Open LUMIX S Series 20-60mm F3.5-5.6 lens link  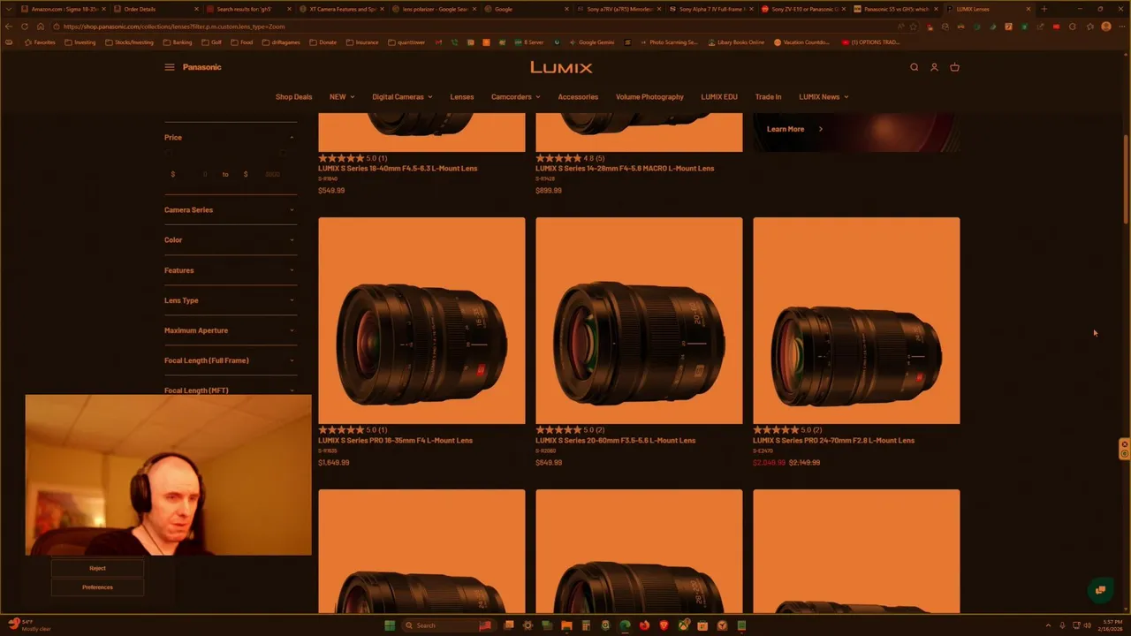pyautogui.click(x=615, y=441)
